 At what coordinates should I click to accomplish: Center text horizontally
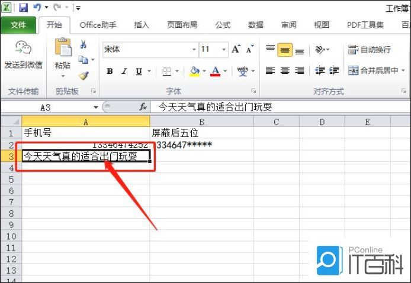[285, 70]
